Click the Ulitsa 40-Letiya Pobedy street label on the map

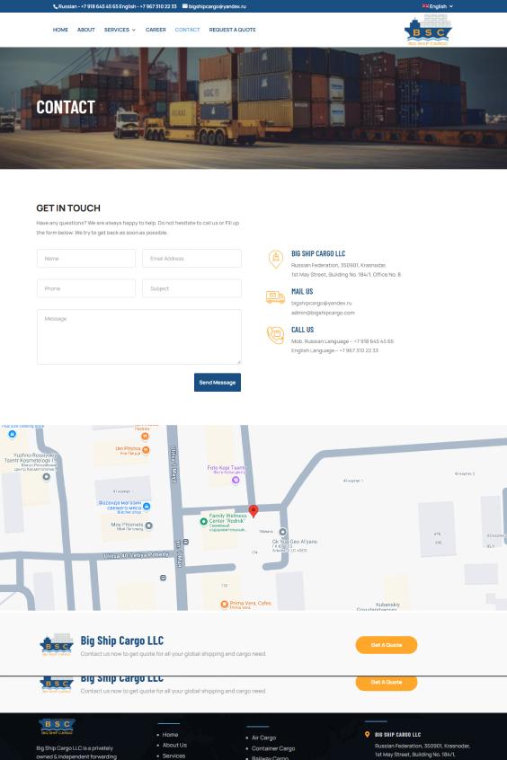click(x=137, y=555)
